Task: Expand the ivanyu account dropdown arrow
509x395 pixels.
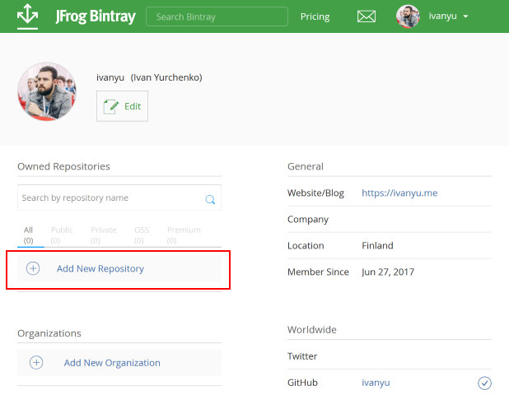Action: tap(466, 16)
